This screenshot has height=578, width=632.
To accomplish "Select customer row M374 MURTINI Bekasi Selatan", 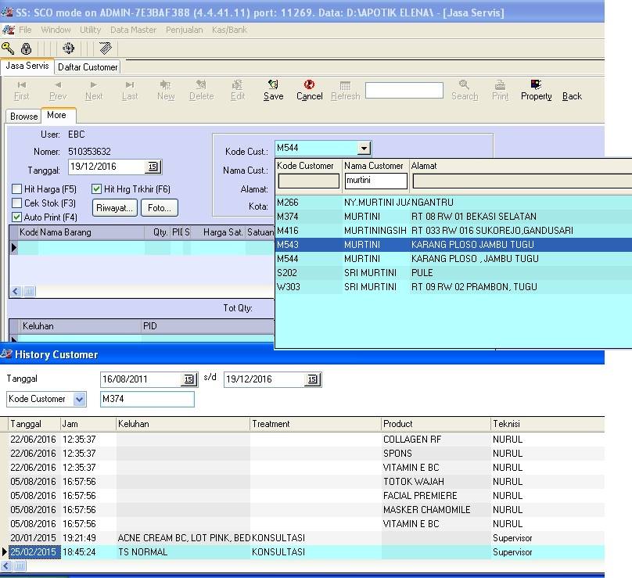I will tap(454, 217).
